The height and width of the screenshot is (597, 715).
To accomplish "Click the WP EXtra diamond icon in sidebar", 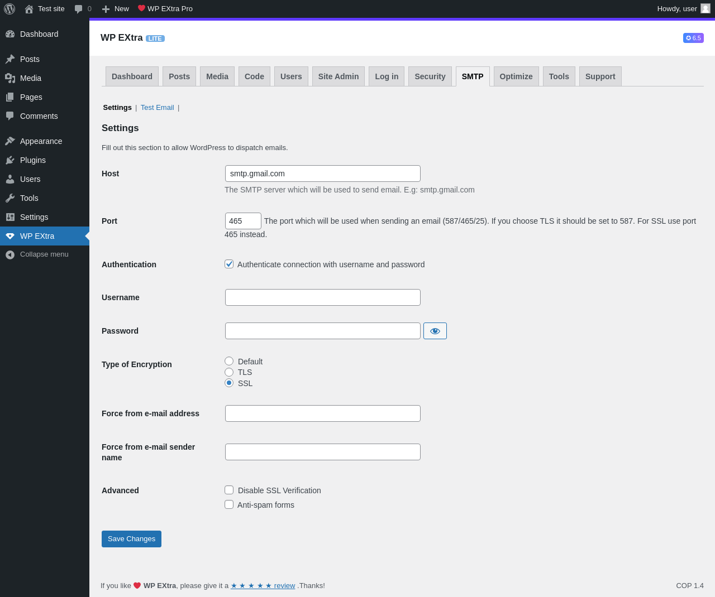I will click(x=10, y=236).
